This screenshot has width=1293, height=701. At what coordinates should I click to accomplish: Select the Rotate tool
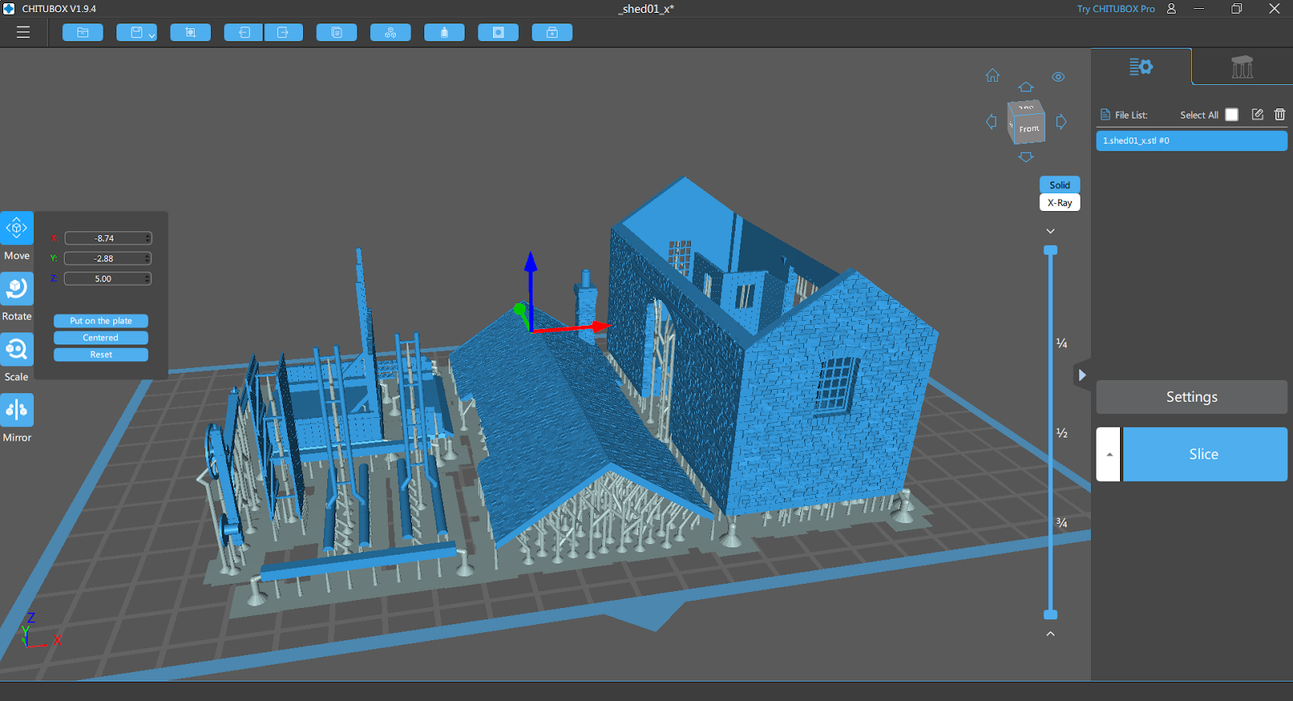(x=17, y=289)
